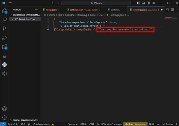
Task: Open the Accounts icon
Action: [4, 109]
